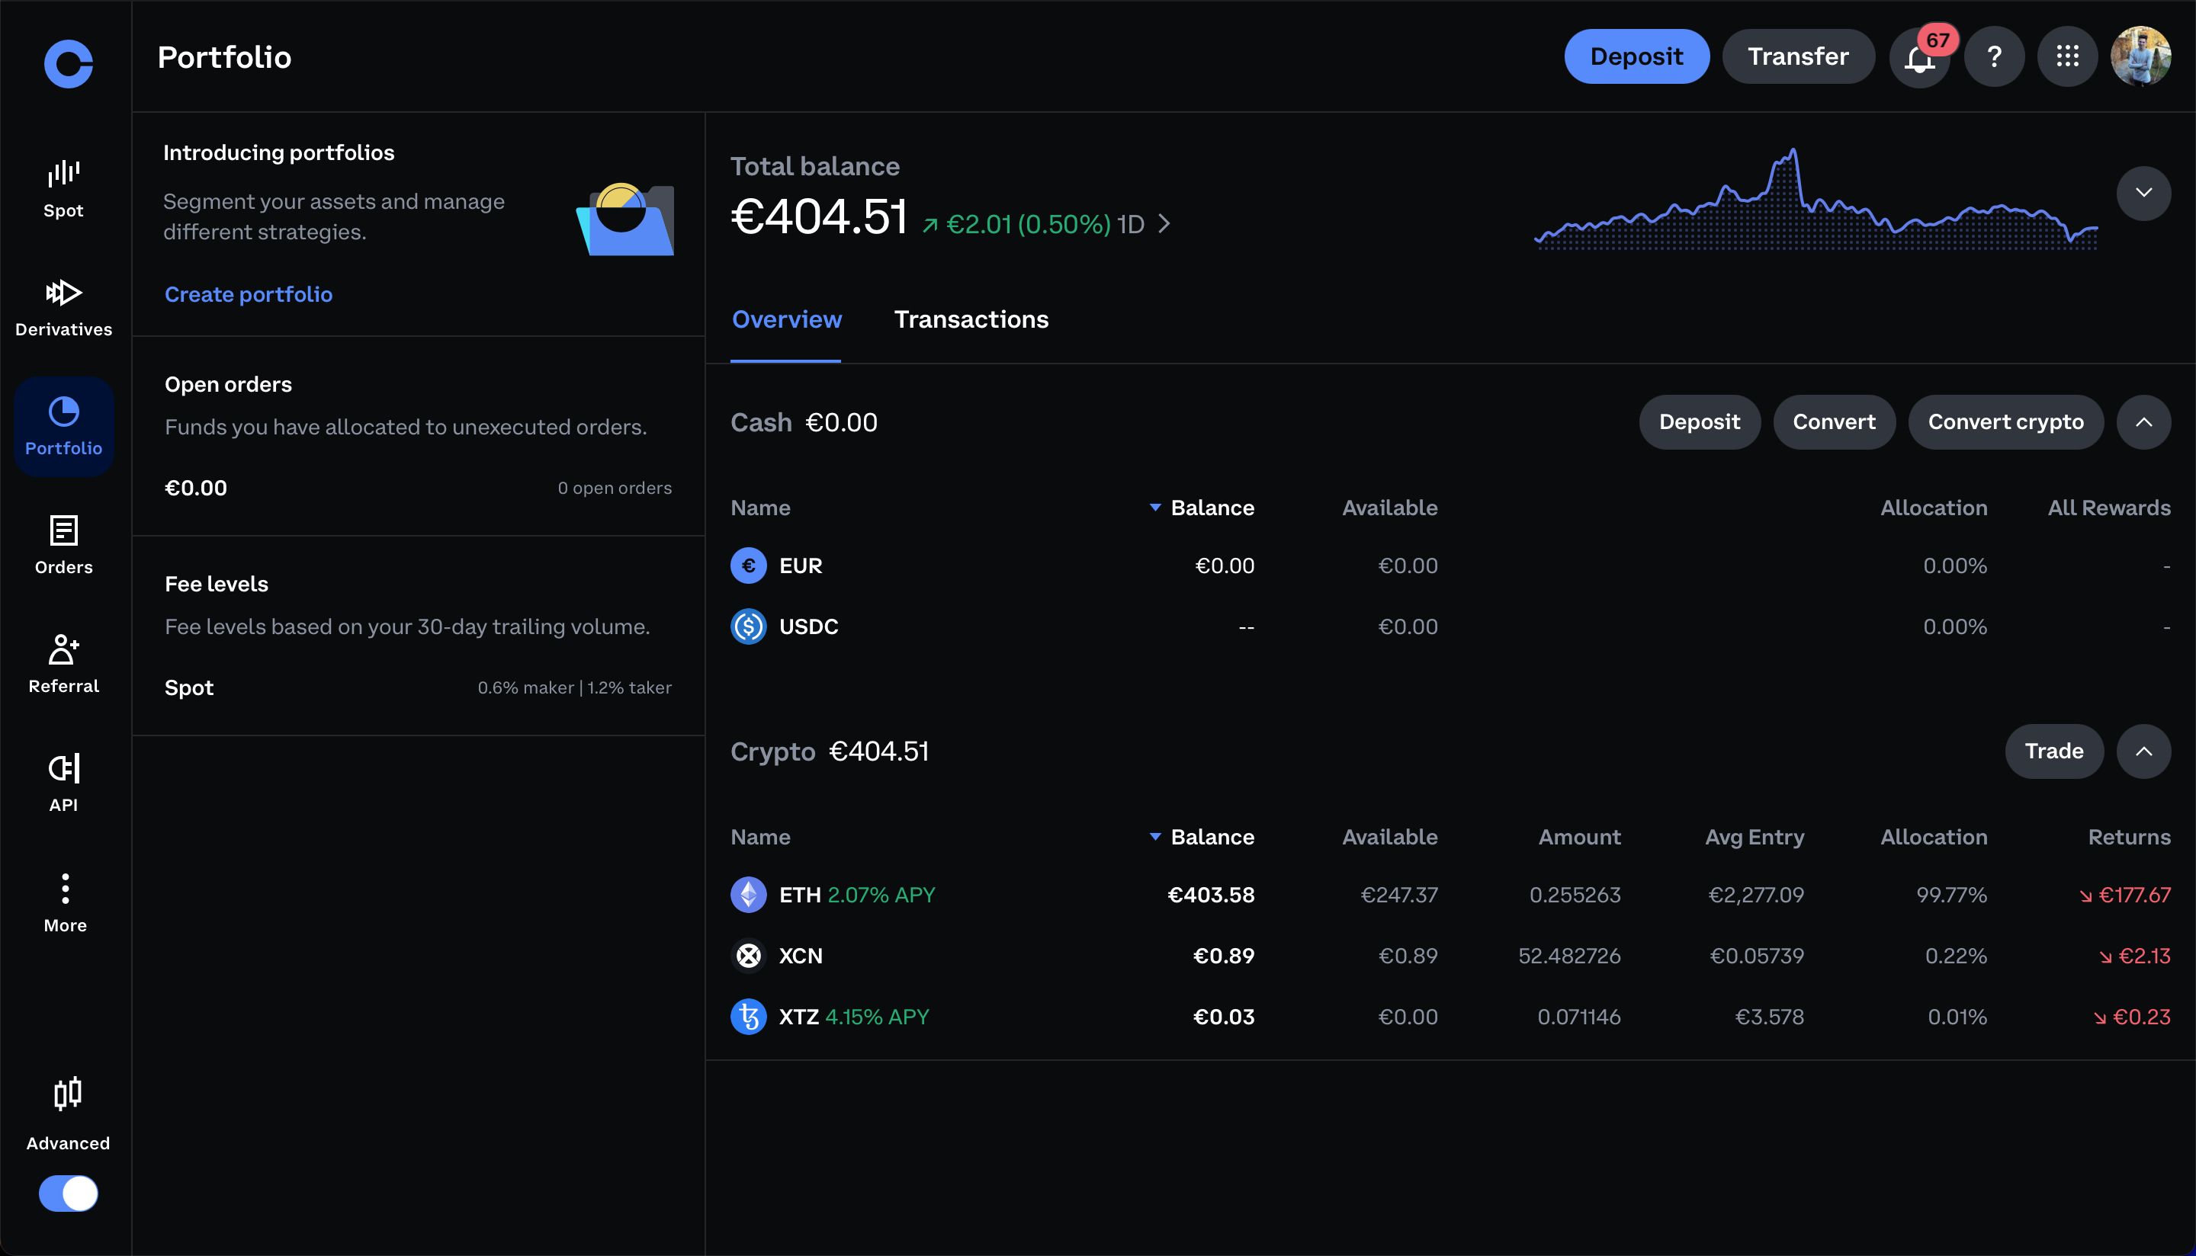Click the XCN asset name
This screenshot has width=2196, height=1256.
pyautogui.click(x=801, y=956)
